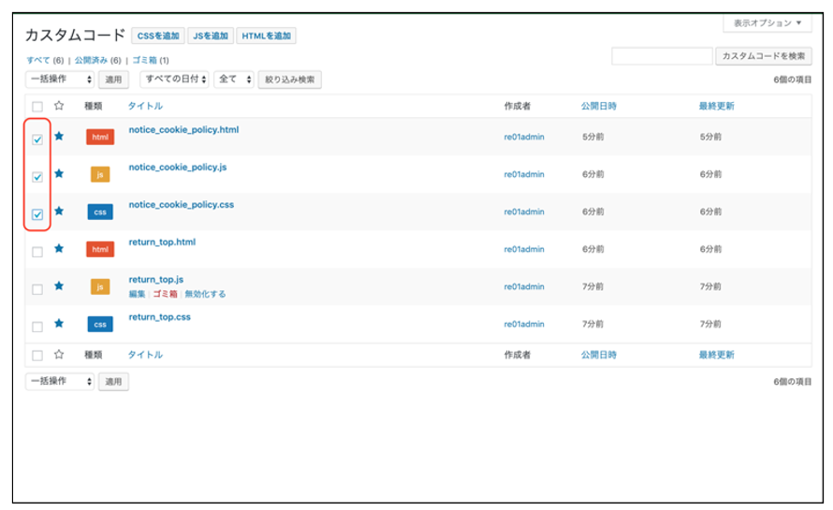Click js badge of return_top.js
The height and width of the screenshot is (510, 833).
100,287
